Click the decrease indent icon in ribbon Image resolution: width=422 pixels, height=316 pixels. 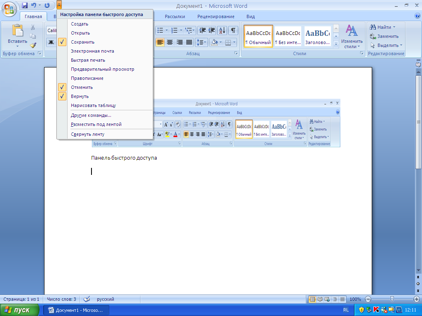tap(202, 30)
